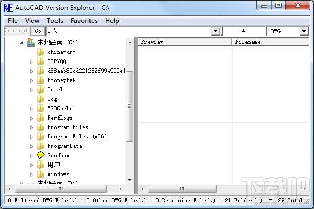
Task: Open the path C:\ dropdown arrow
Action: click(x=216, y=31)
